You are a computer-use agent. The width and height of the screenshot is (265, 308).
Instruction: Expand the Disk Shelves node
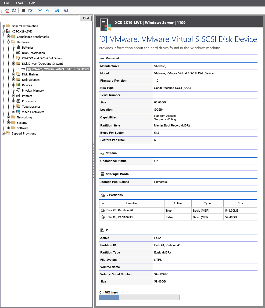click(13, 74)
